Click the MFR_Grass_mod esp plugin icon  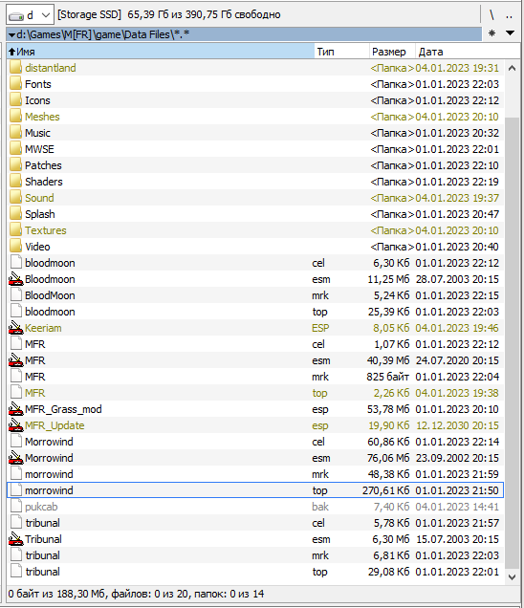coord(15,409)
